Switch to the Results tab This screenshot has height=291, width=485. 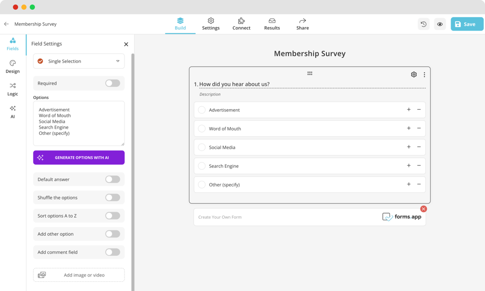pyautogui.click(x=272, y=24)
